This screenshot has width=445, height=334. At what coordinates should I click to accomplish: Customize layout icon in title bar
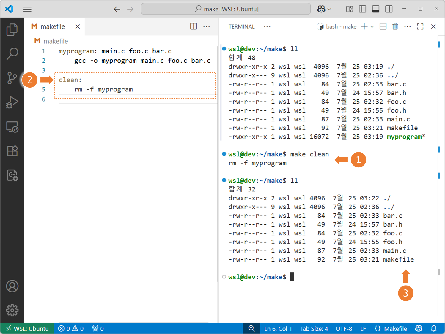(x=350, y=9)
